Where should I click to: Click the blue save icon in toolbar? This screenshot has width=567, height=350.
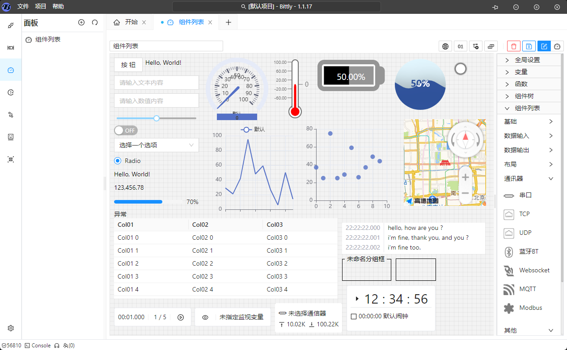[529, 46]
